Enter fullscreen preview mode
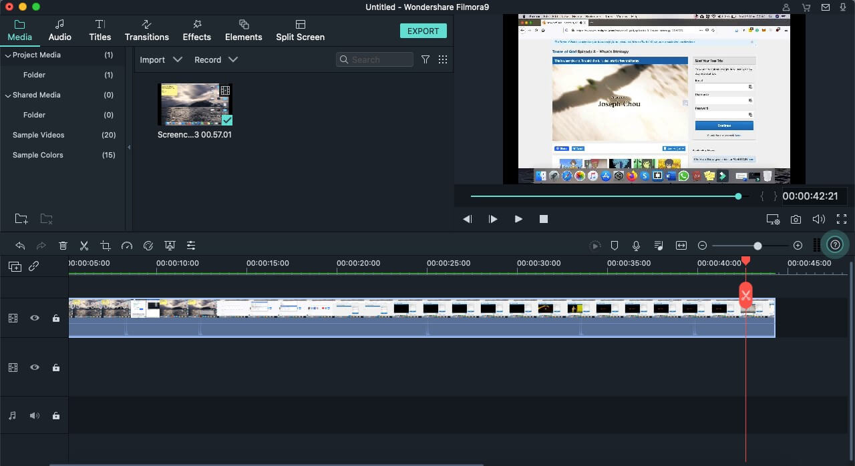 click(x=842, y=219)
